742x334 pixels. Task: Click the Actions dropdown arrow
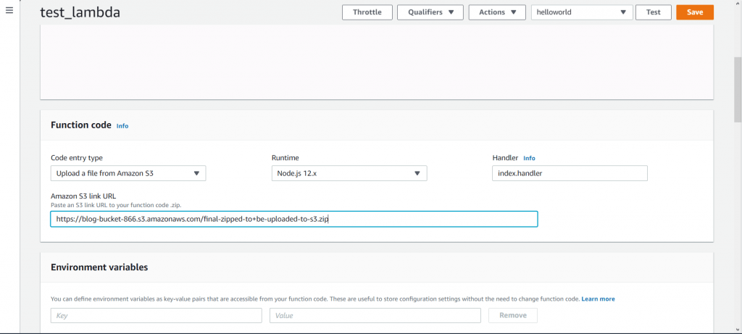tap(514, 12)
